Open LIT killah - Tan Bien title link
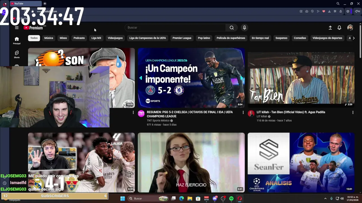 291,112
